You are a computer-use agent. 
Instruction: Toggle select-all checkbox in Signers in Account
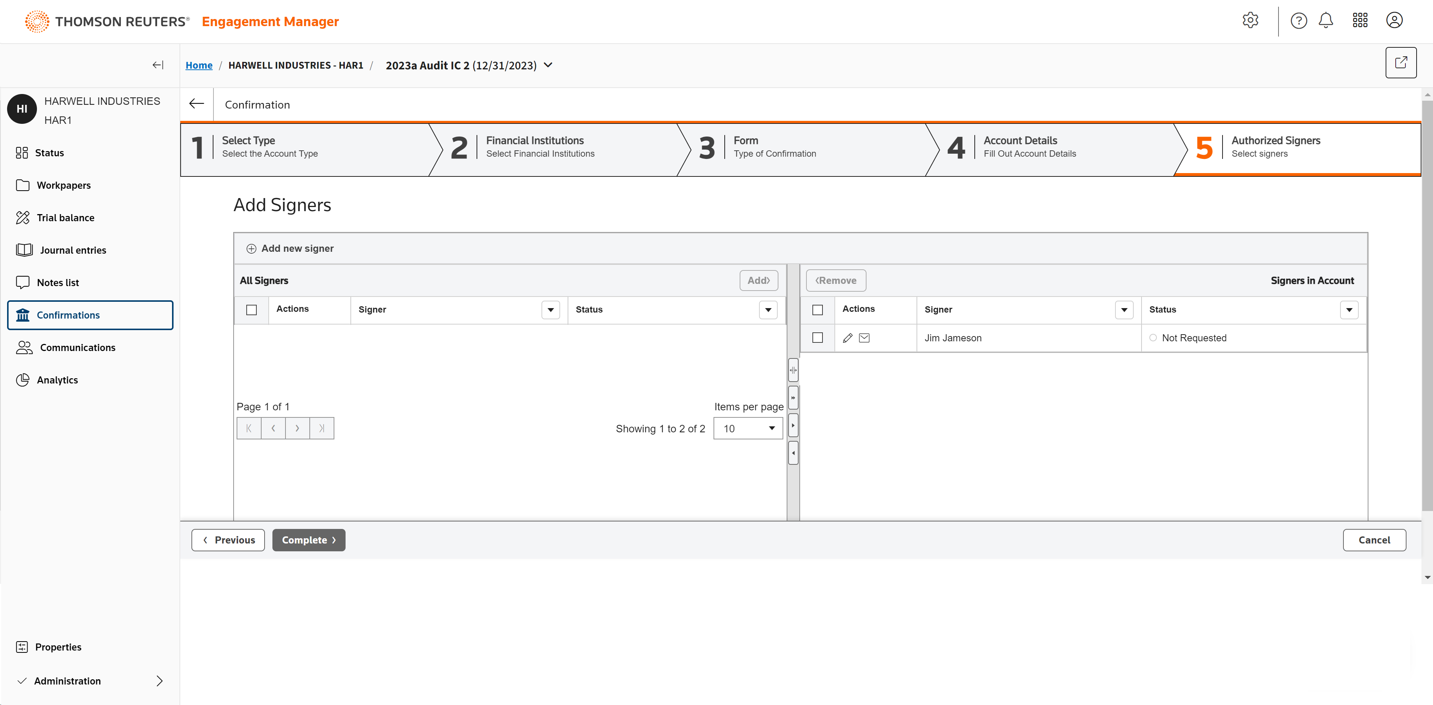(817, 310)
